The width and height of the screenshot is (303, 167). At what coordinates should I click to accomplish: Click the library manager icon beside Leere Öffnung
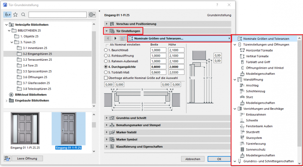pos(7,158)
